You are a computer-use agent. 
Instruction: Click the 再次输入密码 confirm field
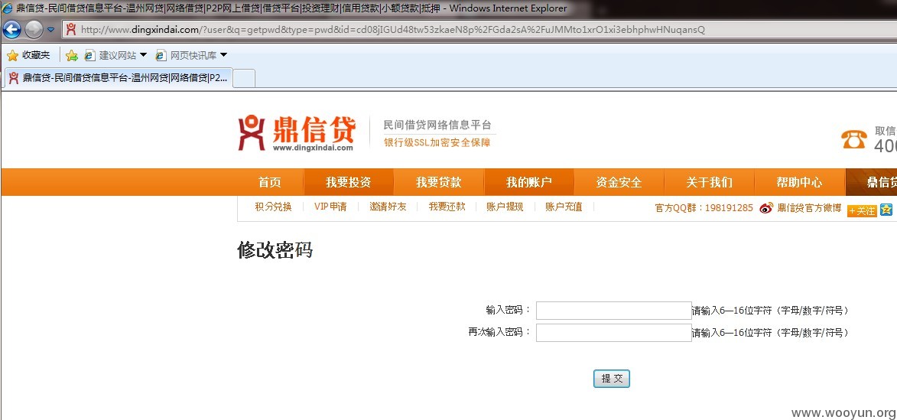click(x=614, y=333)
